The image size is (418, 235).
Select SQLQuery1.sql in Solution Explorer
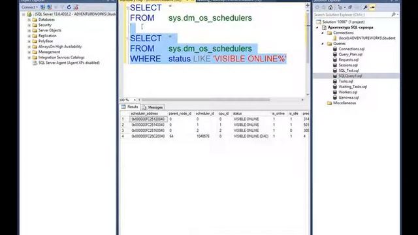(x=350, y=76)
